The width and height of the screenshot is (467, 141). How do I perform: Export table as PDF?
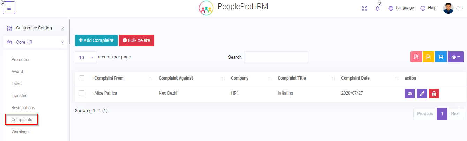coord(416,57)
